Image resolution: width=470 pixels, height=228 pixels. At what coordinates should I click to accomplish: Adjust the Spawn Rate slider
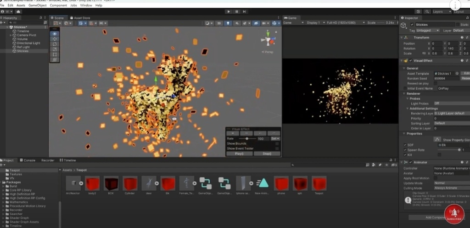(x=448, y=150)
